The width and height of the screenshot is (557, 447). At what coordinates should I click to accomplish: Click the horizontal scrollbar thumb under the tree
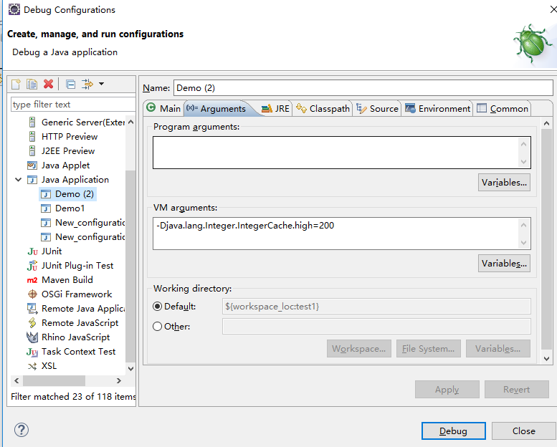click(54, 380)
